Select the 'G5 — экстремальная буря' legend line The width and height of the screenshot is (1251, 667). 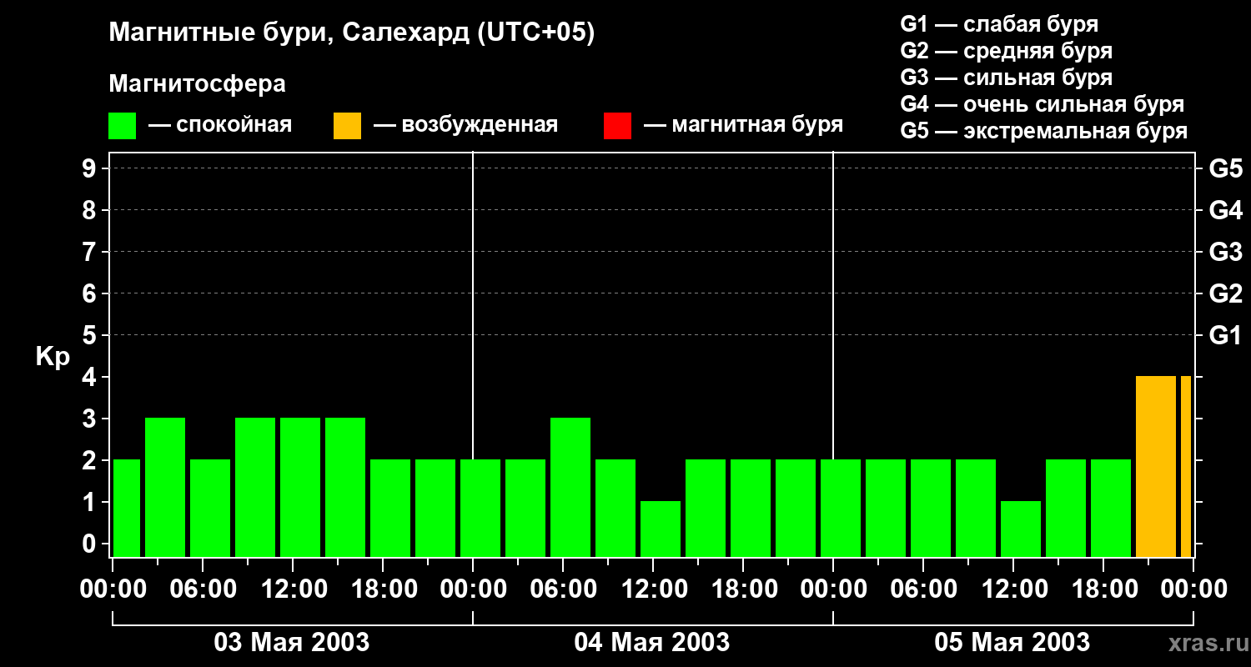[1044, 131]
